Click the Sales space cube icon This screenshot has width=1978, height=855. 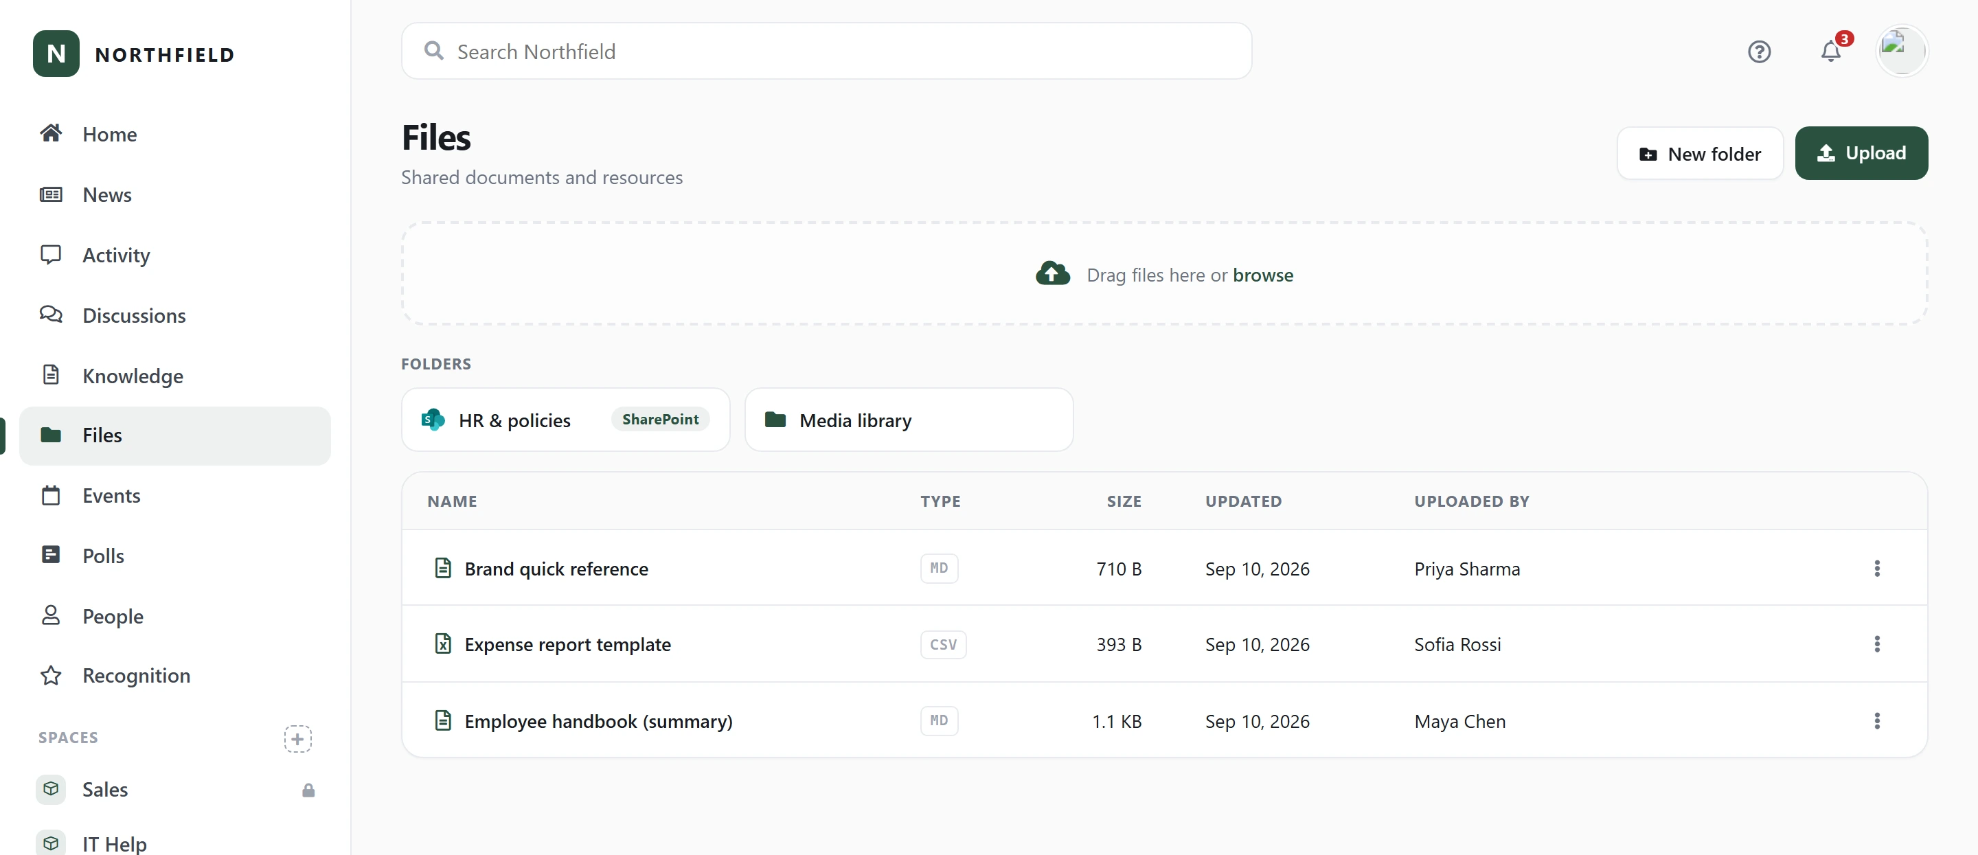[51, 789]
